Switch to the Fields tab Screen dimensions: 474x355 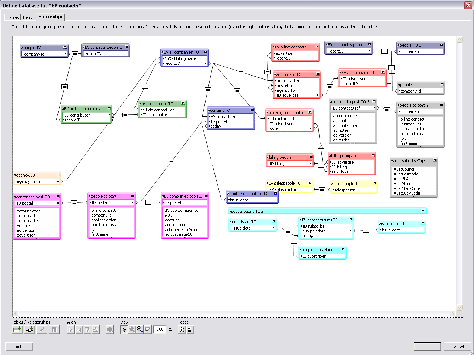click(x=28, y=17)
